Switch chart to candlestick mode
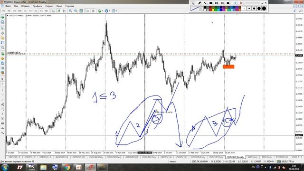 click(59, 11)
